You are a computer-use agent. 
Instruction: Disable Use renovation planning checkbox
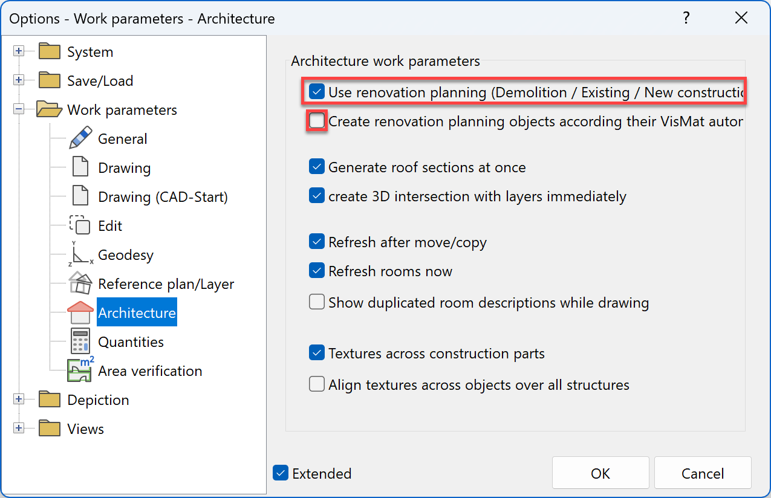point(316,92)
